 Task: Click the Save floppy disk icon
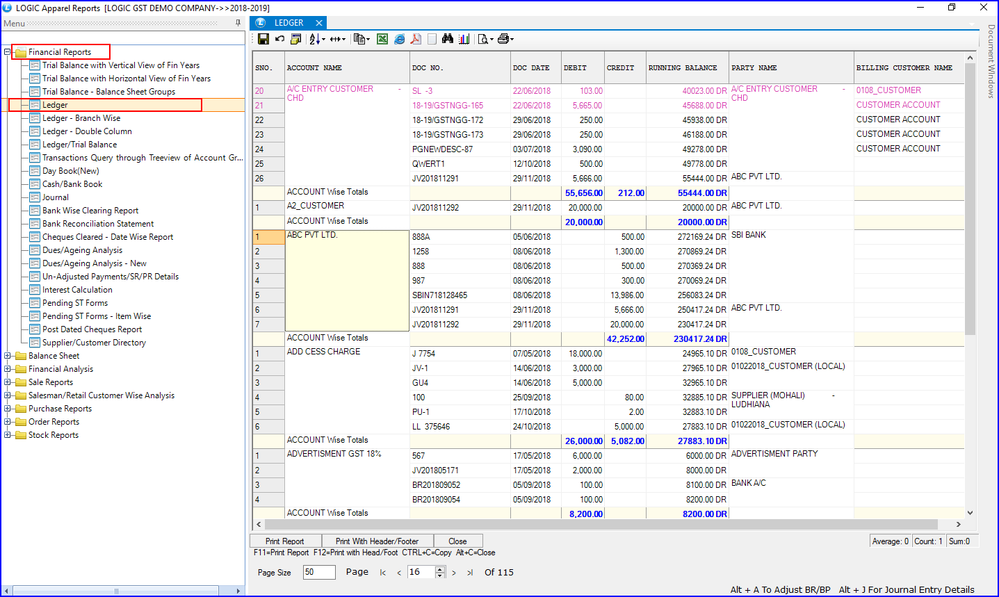click(x=263, y=39)
